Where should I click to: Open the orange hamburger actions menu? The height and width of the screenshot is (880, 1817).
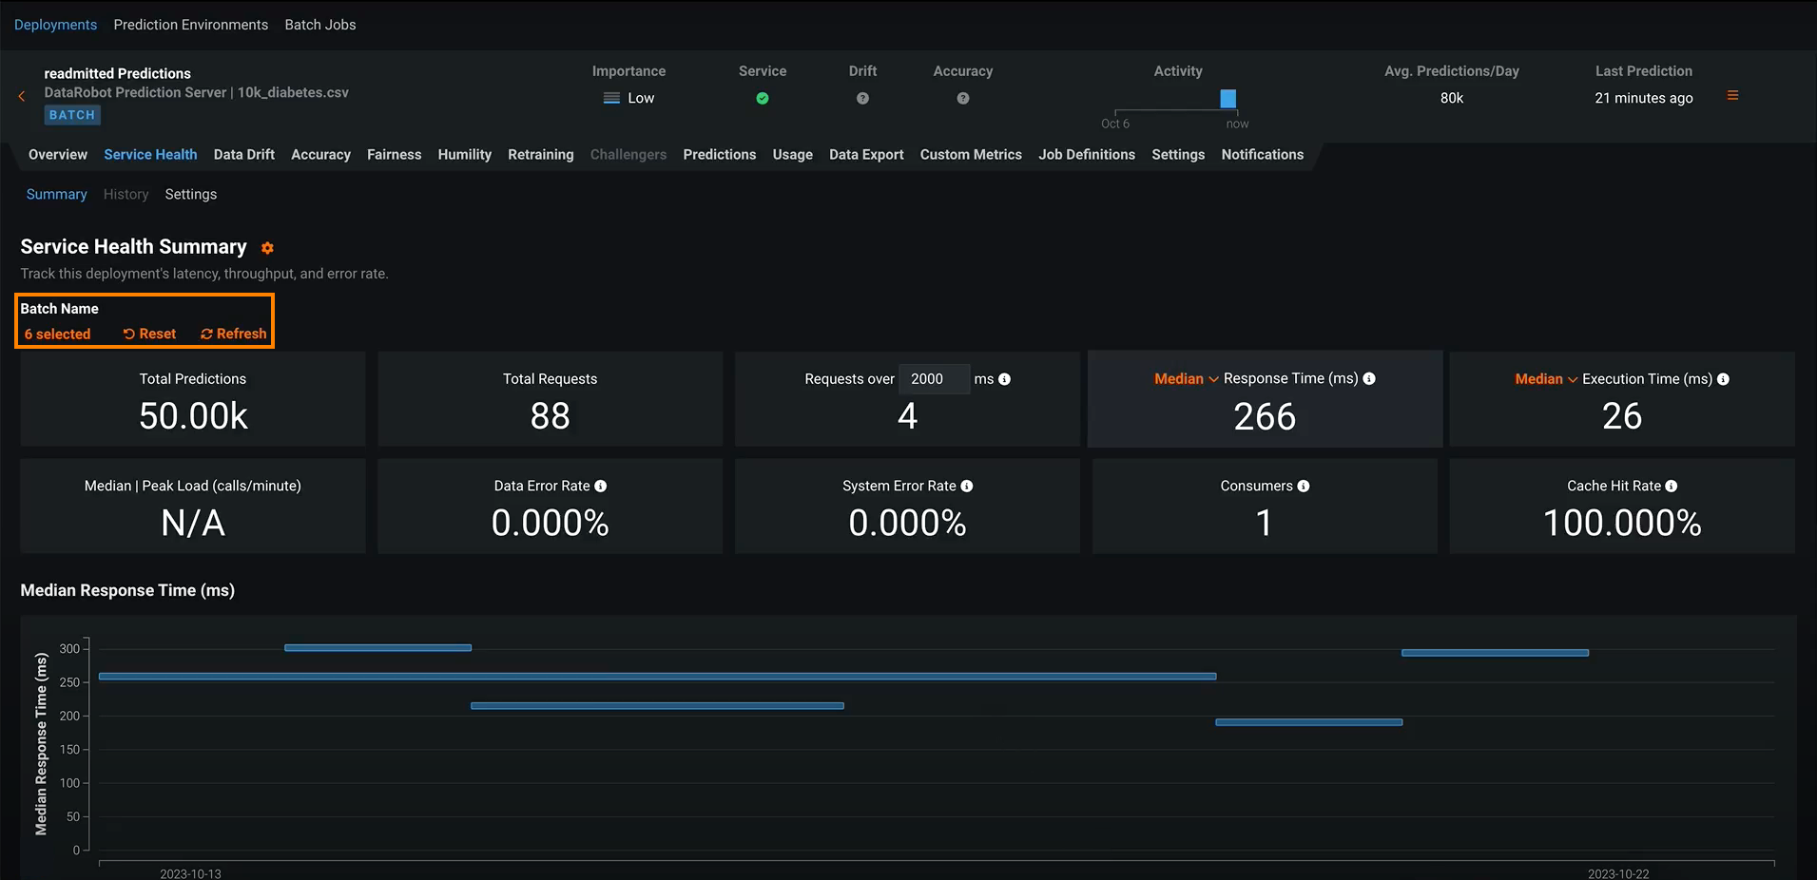tap(1732, 96)
